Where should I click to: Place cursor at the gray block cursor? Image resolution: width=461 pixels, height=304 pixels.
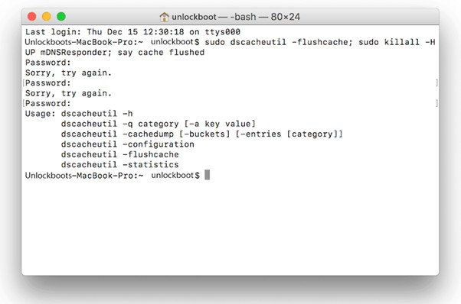(x=208, y=175)
